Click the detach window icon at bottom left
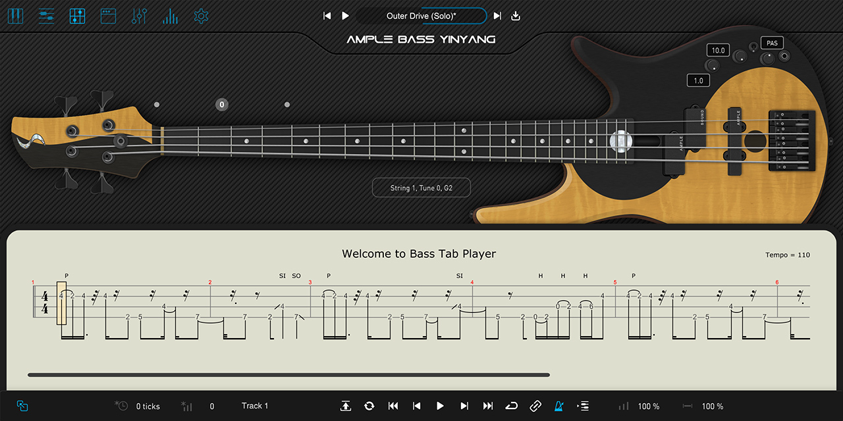Screen dimensions: 843x421 pos(22,406)
